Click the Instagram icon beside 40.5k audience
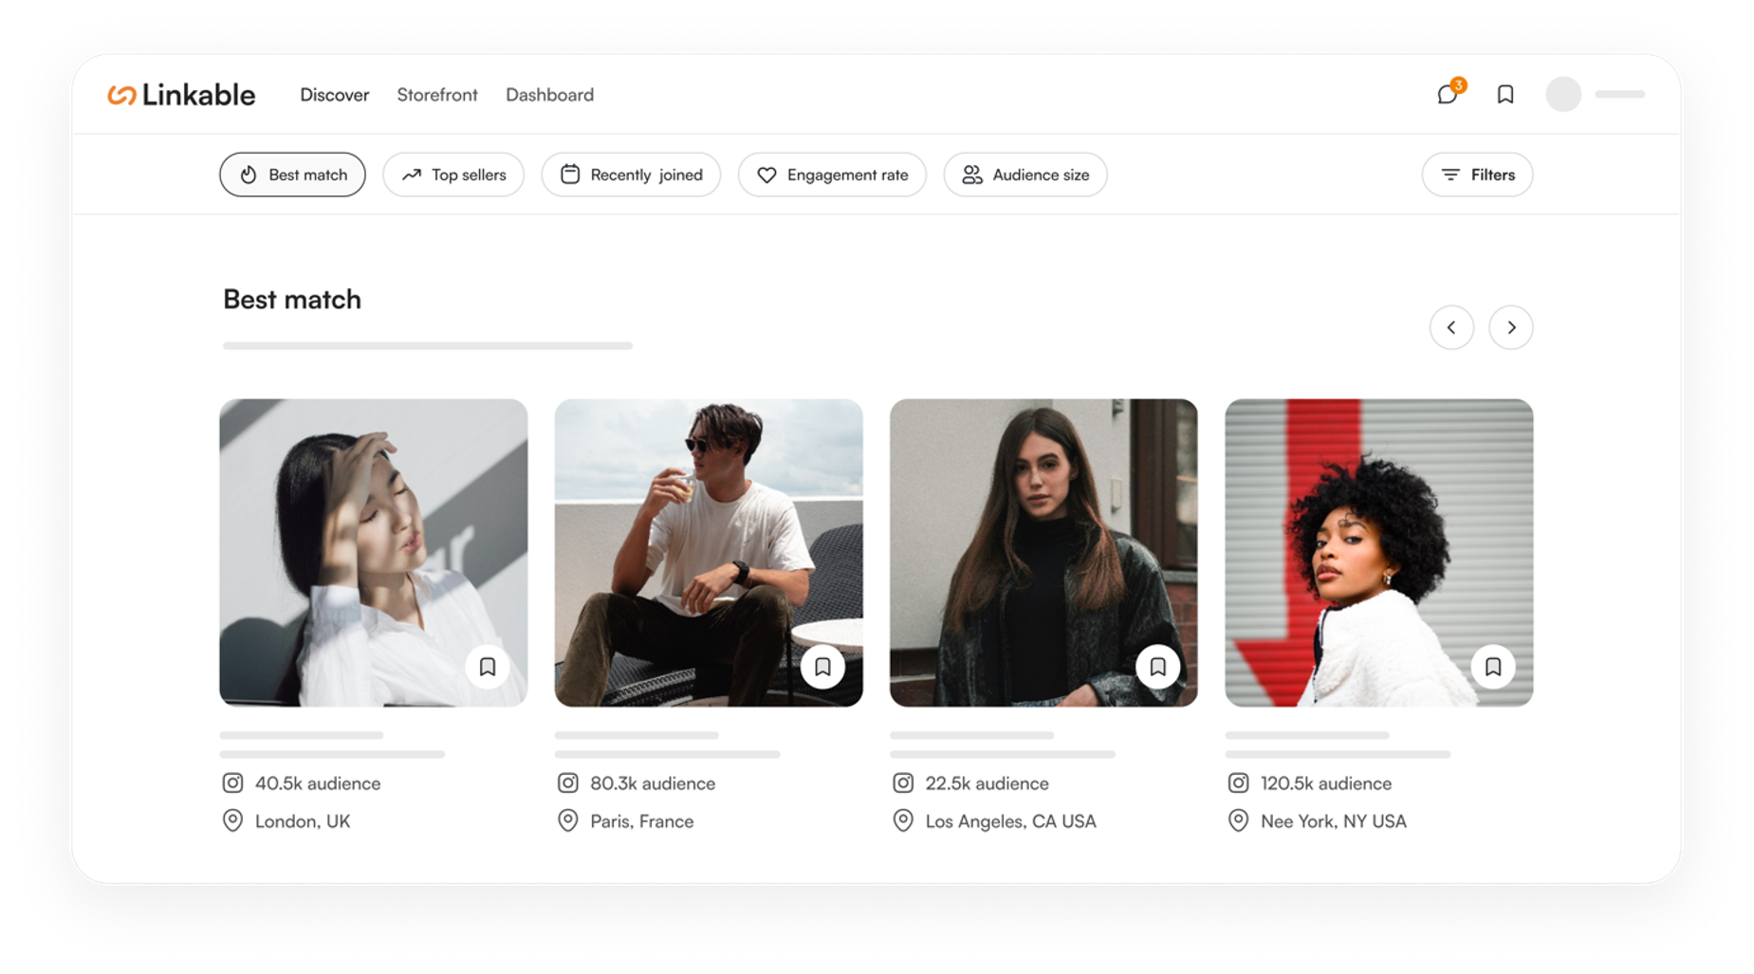Image resolution: width=1754 pixels, height=974 pixels. click(x=232, y=783)
